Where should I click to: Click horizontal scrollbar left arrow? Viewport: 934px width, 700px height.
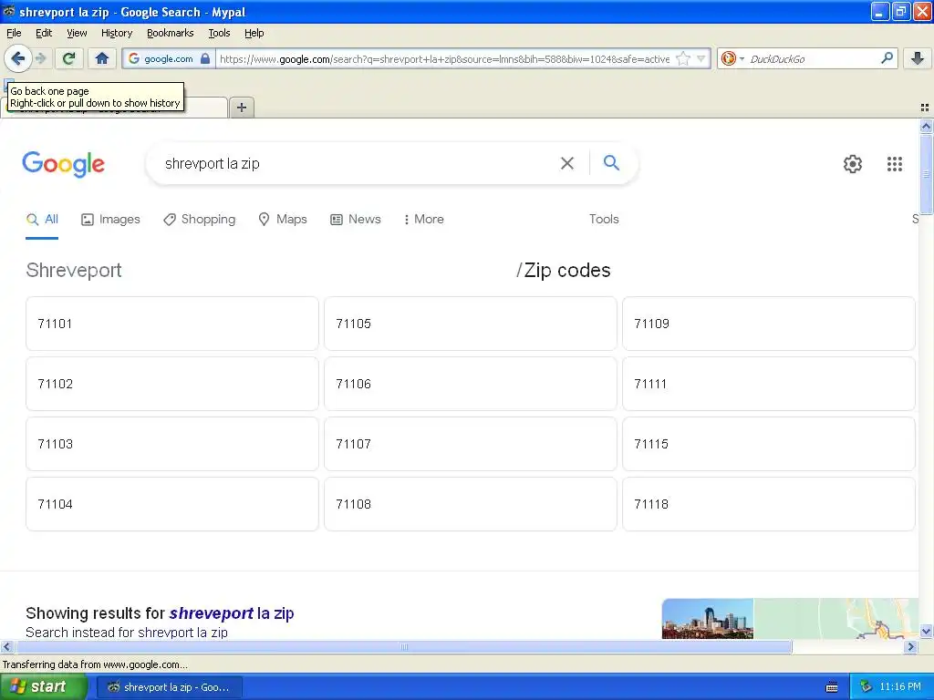[6, 646]
